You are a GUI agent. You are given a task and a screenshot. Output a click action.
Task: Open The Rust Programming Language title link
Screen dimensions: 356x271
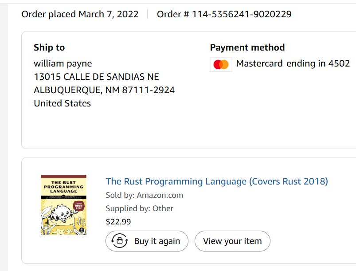[x=217, y=181]
